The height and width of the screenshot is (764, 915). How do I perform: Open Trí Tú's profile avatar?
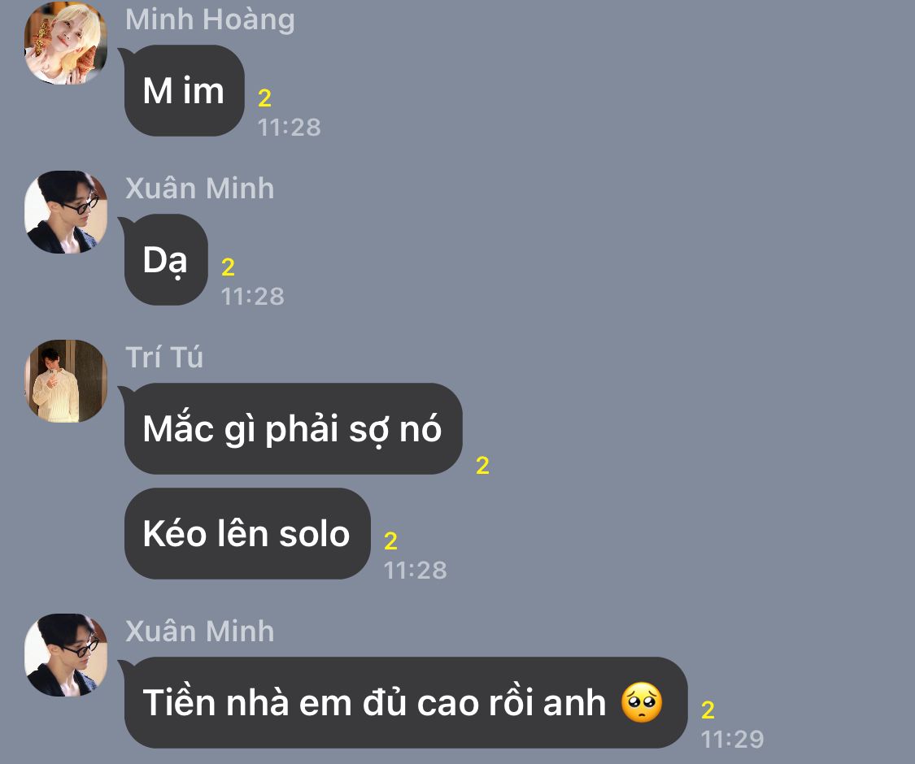pos(66,381)
